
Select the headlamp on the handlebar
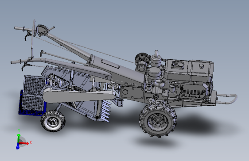pyautogui.click(x=43, y=29)
